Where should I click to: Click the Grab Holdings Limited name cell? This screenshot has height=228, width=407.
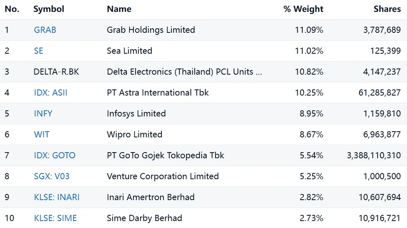(151, 30)
